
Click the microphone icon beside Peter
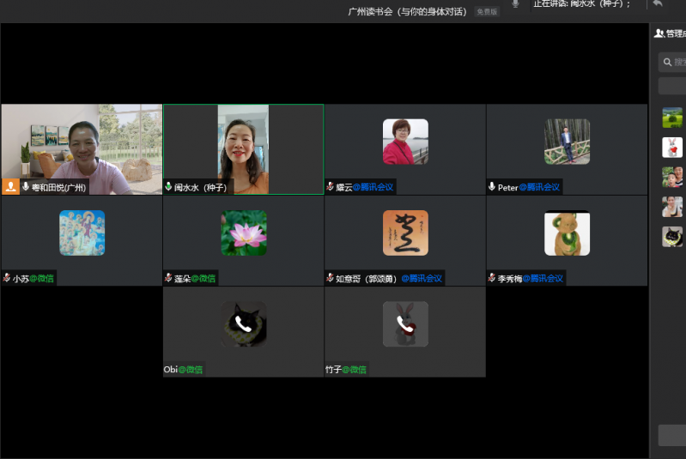pos(492,186)
